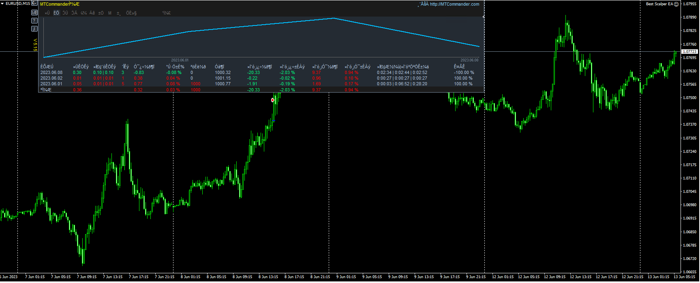Screen dimensions: 700x283
Task: Click the peak point of equity curve
Action: point(334,18)
